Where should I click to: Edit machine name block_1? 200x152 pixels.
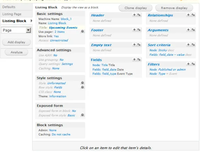click(66, 19)
